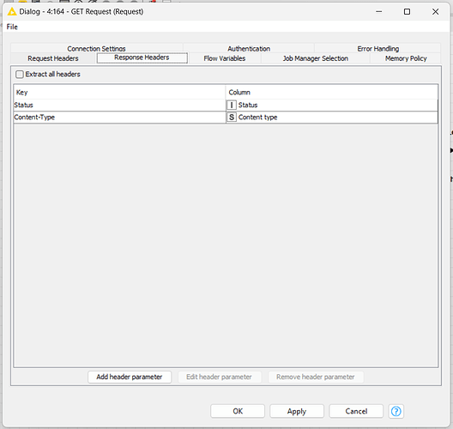453x429 pixels.
Task: Cancel the dialog
Action: [356, 411]
